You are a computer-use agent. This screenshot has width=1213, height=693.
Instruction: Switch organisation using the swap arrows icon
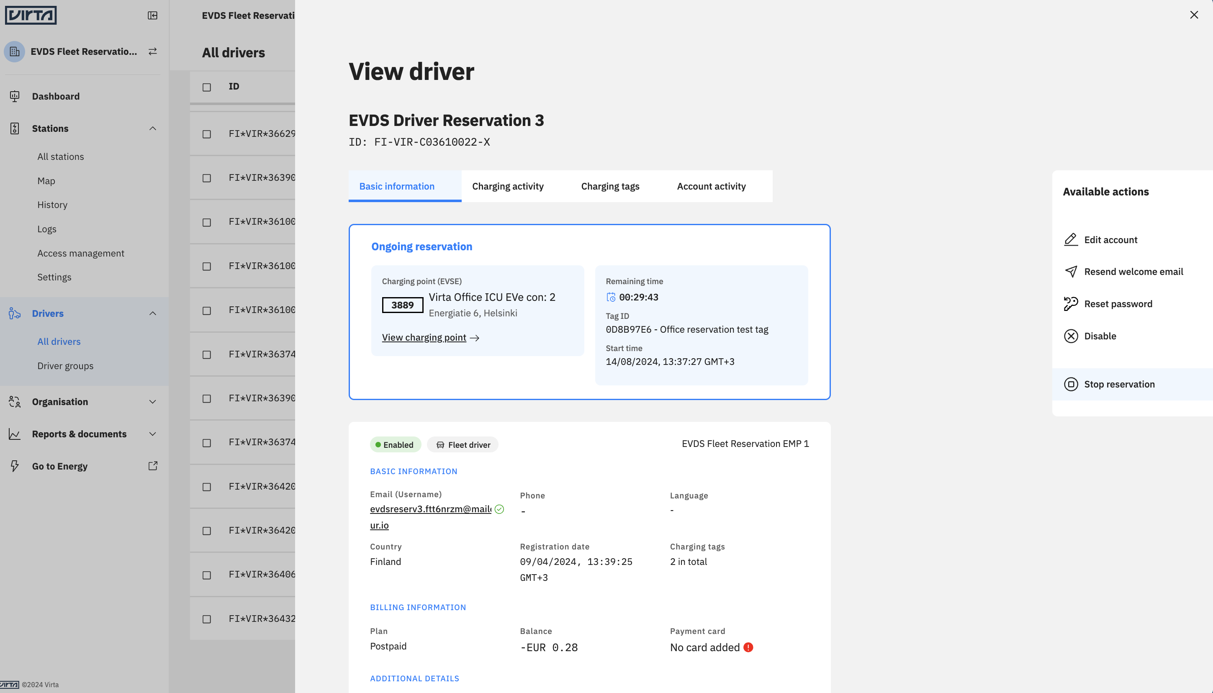(x=152, y=51)
